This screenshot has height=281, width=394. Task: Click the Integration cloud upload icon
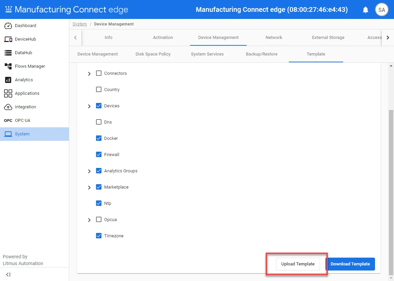pos(8,107)
